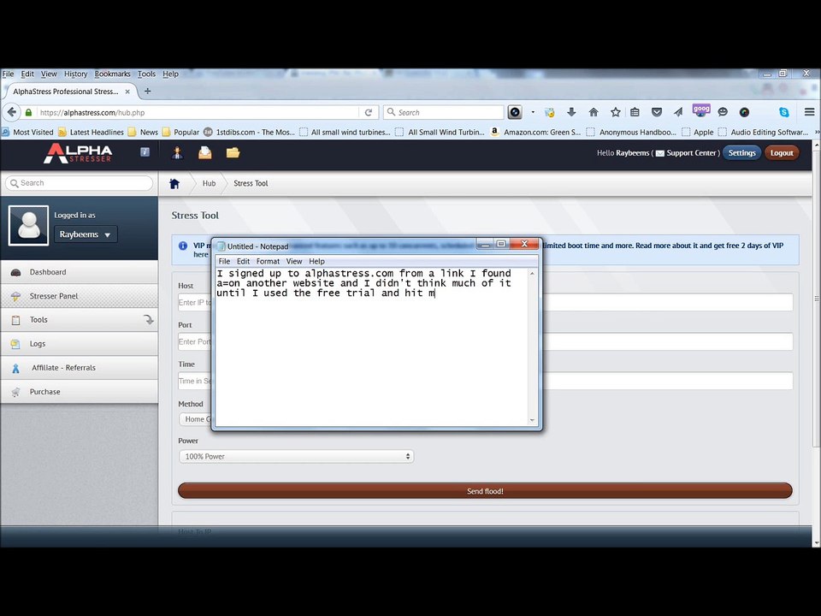
Task: Go to the Firefox home icon
Action: point(594,112)
